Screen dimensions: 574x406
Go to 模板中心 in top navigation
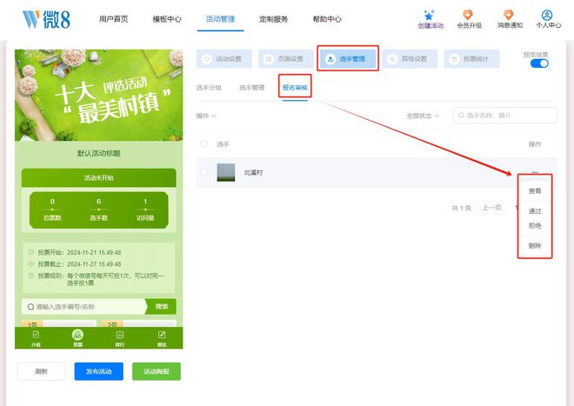click(167, 19)
